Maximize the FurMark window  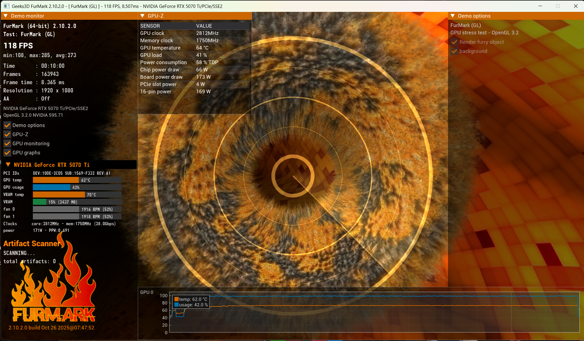click(558, 6)
